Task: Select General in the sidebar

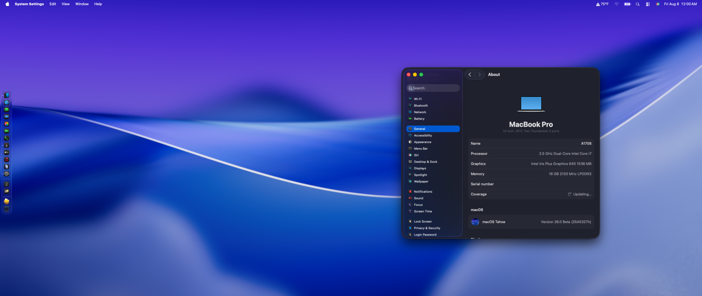Action: coord(433,129)
